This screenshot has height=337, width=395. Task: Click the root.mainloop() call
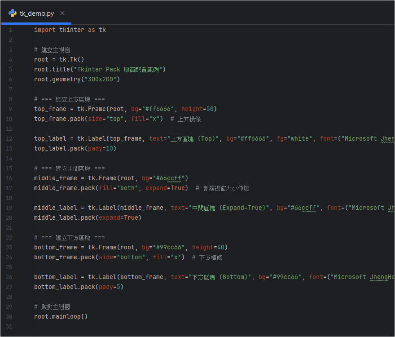(x=61, y=316)
